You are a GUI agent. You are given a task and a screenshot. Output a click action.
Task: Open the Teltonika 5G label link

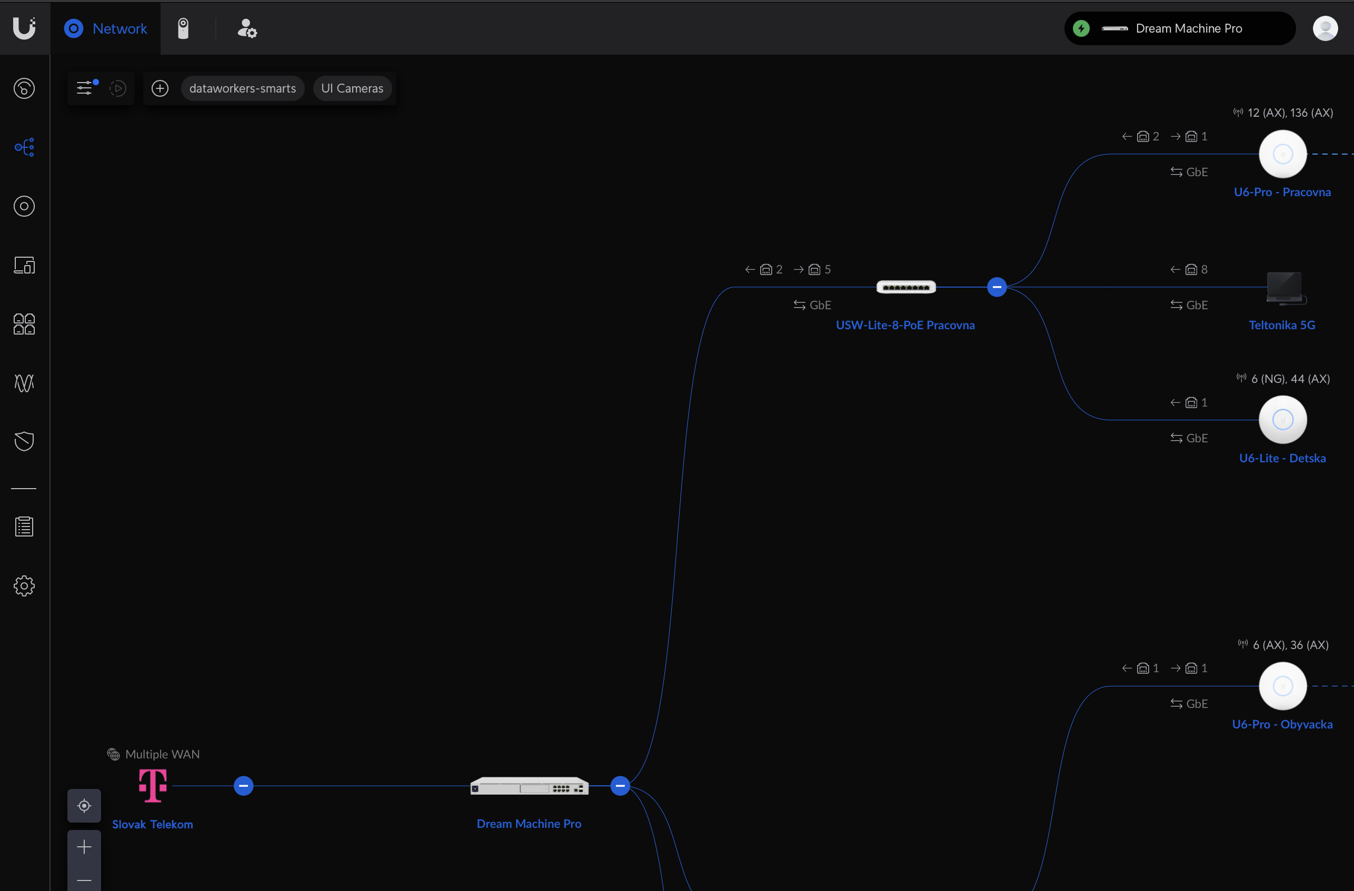[x=1282, y=325]
